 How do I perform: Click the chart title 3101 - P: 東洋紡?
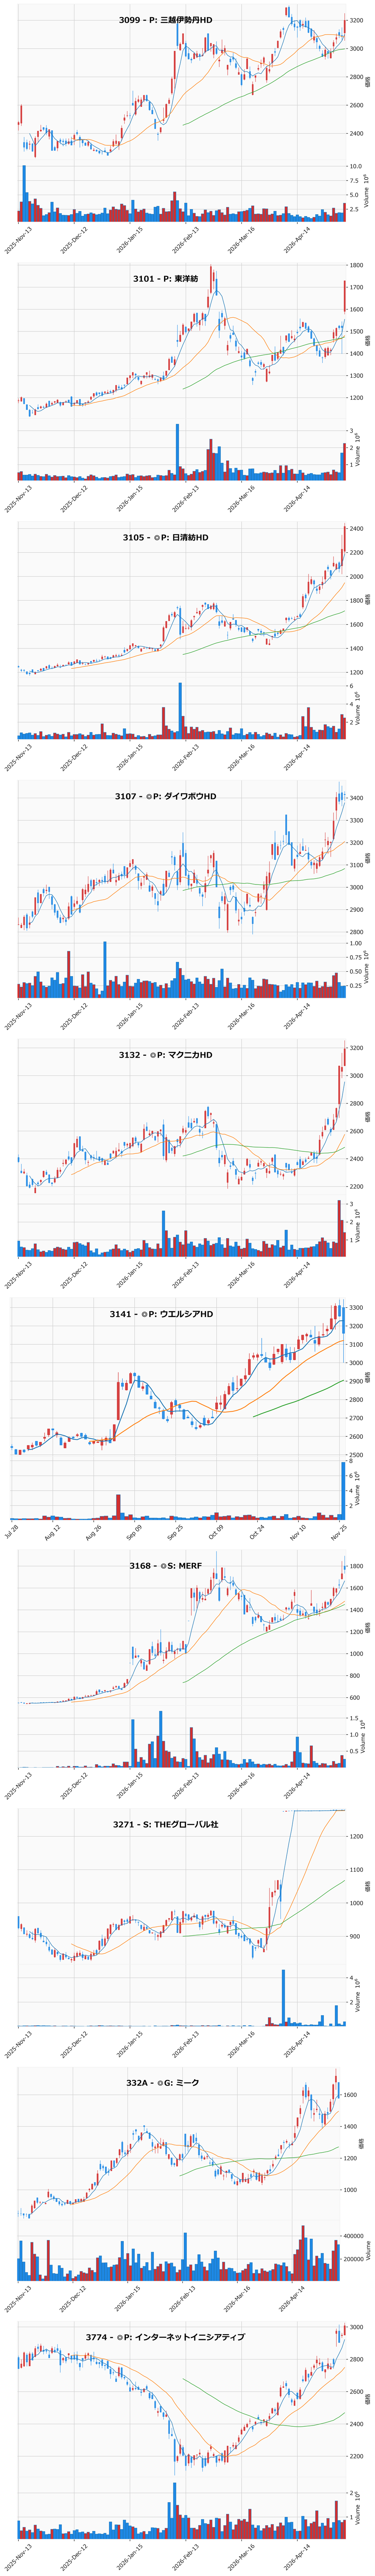[166, 279]
